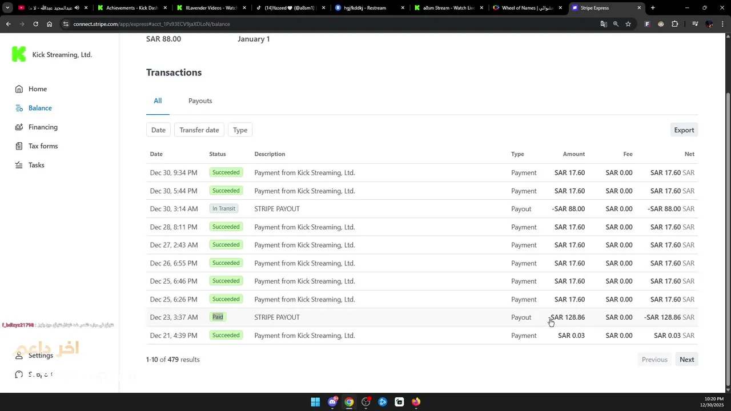
Task: Open the Dec 30, 9:34 PM payment row
Action: [x=422, y=172]
